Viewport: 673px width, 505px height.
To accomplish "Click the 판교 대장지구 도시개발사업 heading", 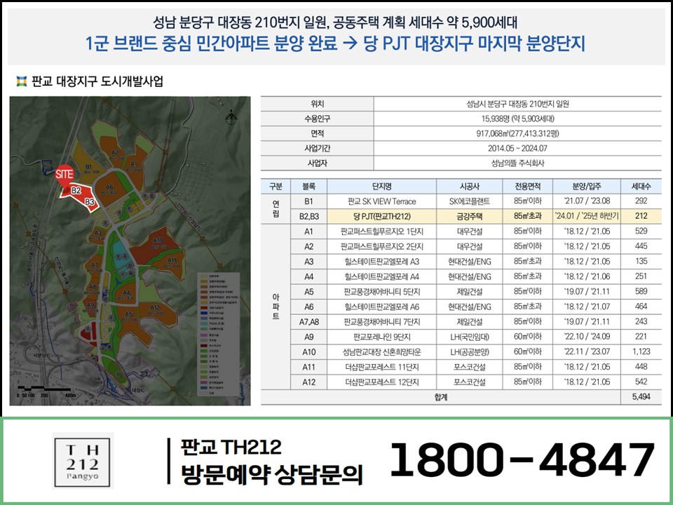I will pyautogui.click(x=97, y=81).
